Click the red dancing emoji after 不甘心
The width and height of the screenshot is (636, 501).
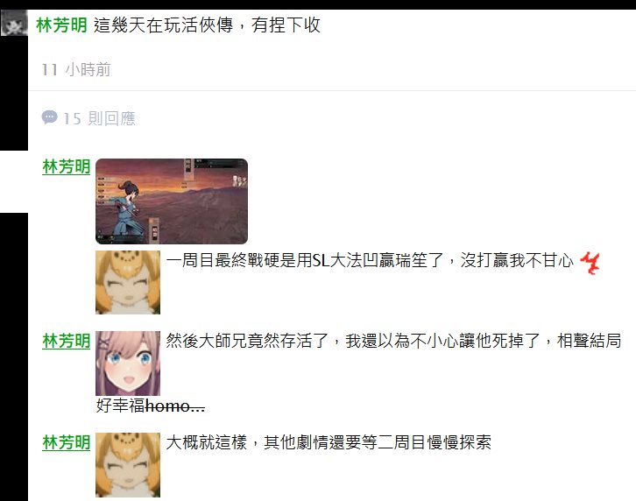tap(590, 263)
